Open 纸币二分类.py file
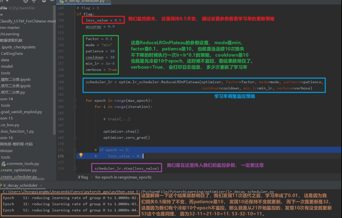This screenshot has width=342, height=218. [13, 92]
